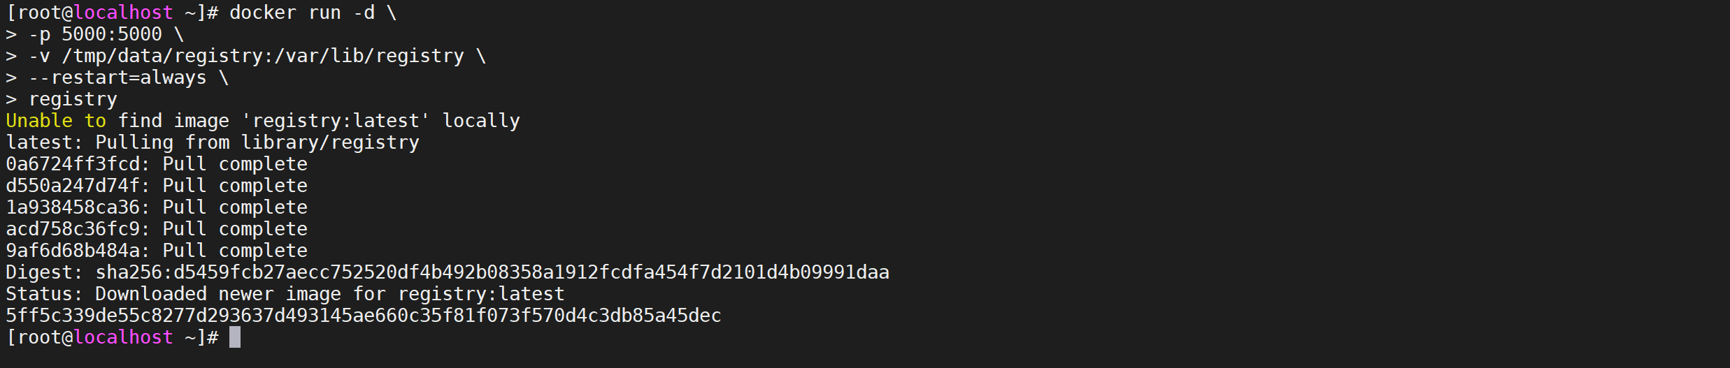
Task: Click the terminal cursor block at the prompt
Action: click(235, 337)
